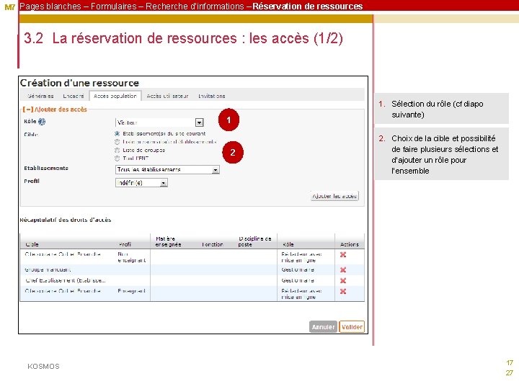This screenshot has width=519, height=389.
Task: Click the Matière enseignée column header
Action: pyautogui.click(x=168, y=241)
